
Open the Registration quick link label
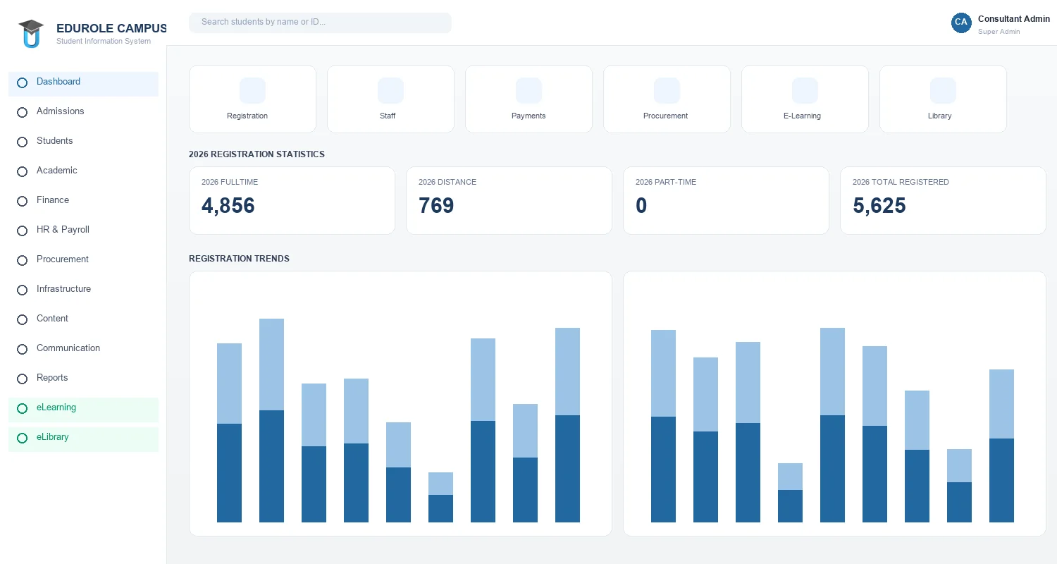click(x=247, y=116)
